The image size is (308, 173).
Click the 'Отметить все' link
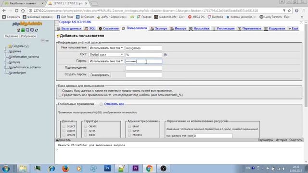click(114, 104)
